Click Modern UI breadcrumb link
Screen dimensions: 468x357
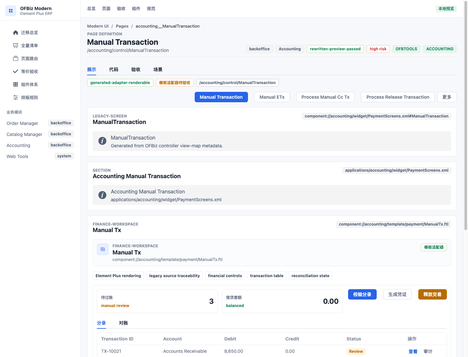pyautogui.click(x=98, y=26)
